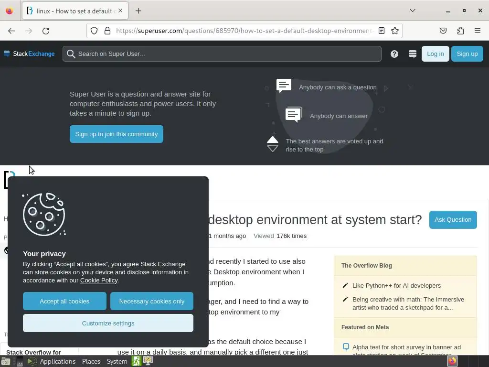489x367 pixels.
Task: Open the Firefox extensions puzzle icon
Action: pyautogui.click(x=460, y=31)
